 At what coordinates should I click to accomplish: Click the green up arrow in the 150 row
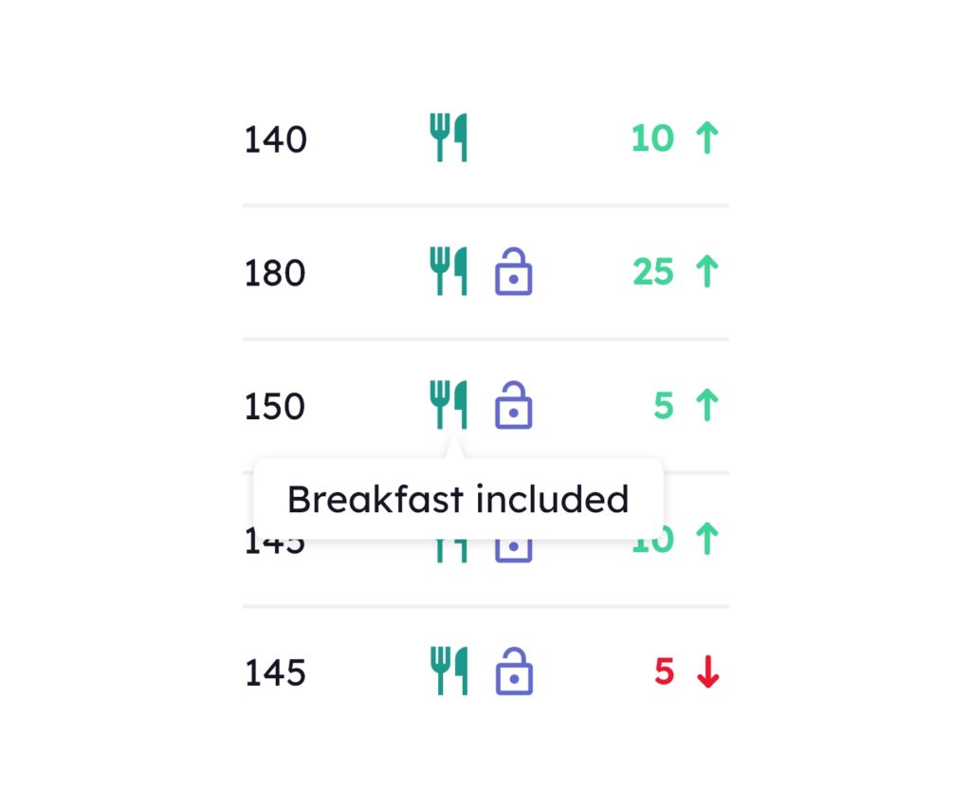[x=706, y=406]
